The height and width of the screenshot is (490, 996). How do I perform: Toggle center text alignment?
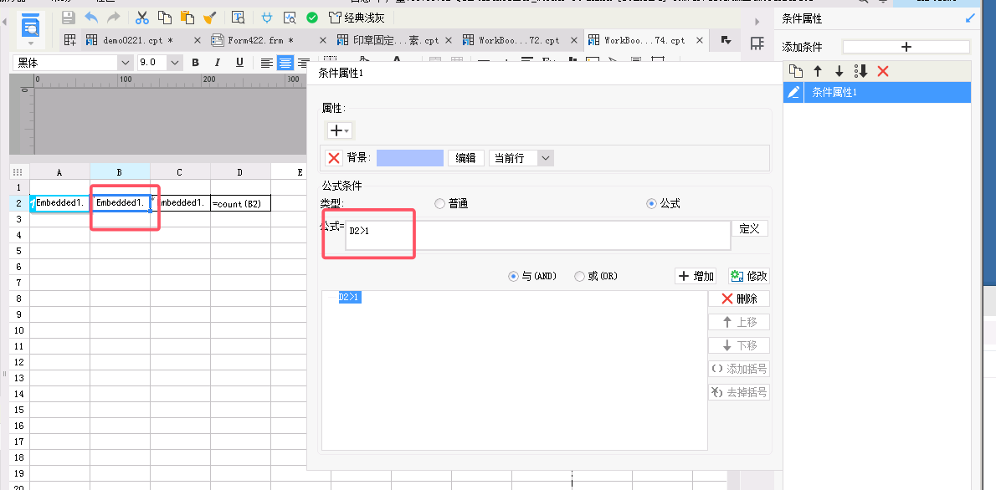coord(285,62)
